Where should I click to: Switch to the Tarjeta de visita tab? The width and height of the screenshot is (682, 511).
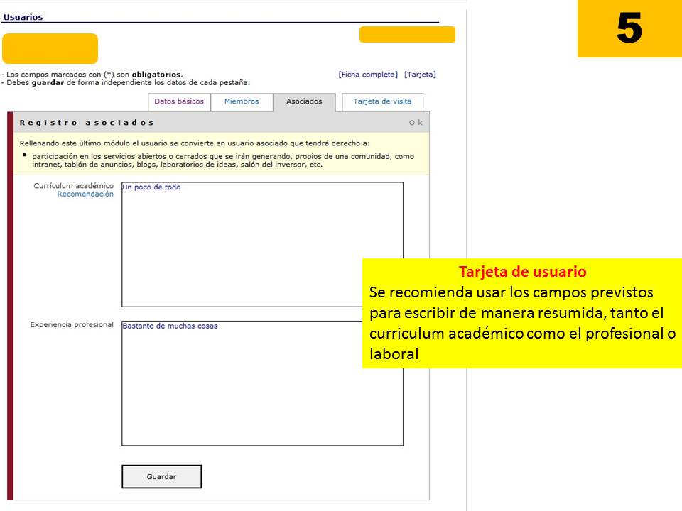383,101
